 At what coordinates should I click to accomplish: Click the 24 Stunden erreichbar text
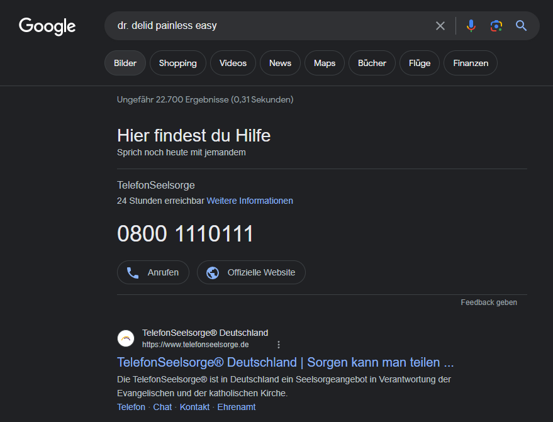(x=160, y=201)
